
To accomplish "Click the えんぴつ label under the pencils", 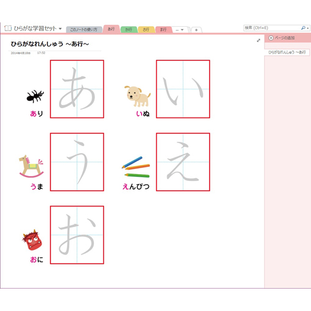I will pos(136,187).
